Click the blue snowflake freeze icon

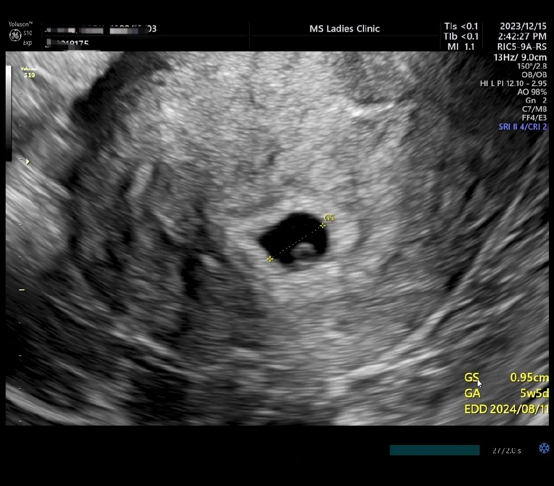point(544,448)
